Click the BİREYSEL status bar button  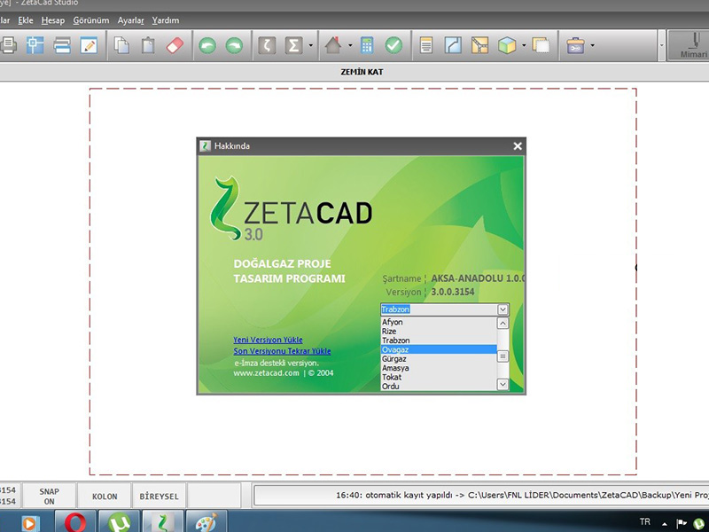(160, 497)
